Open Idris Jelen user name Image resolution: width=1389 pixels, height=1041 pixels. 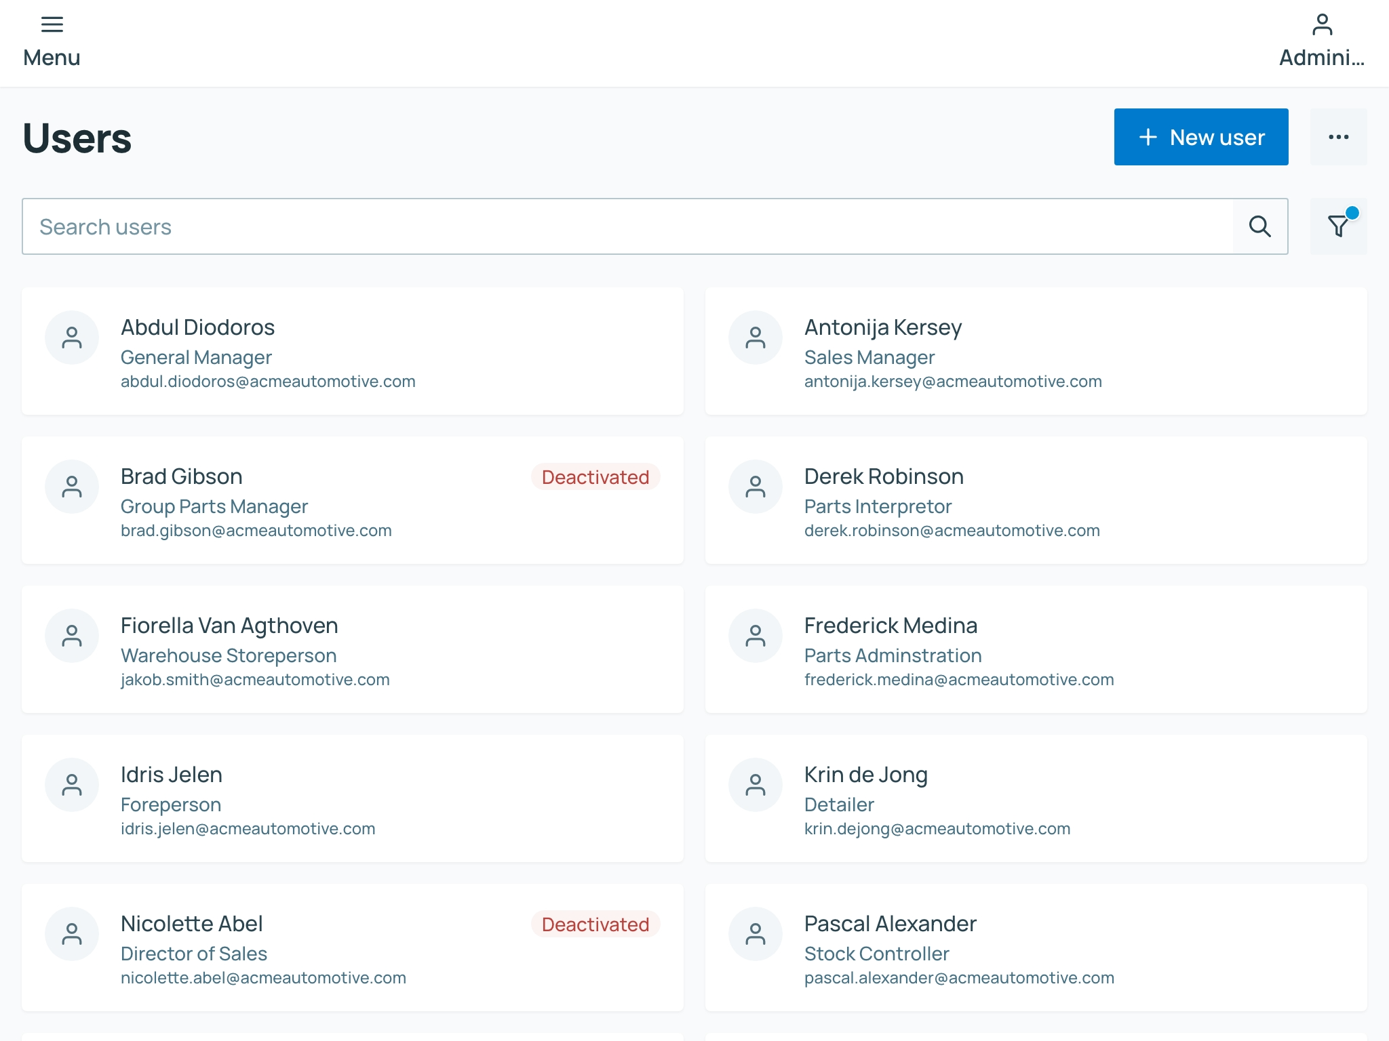[172, 775]
